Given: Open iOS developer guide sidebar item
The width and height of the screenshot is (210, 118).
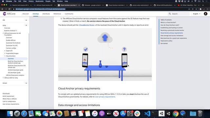Looking at the screenshot, I should tap(14, 73).
